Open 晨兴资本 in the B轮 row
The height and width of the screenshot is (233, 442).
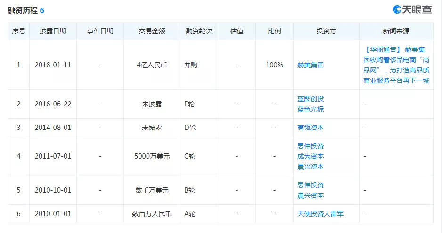[x=311, y=195]
